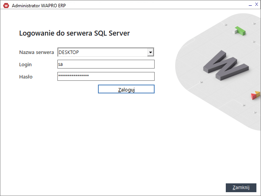
Task: Minimize the Administrator WAPRO ERP window
Action: coord(250,5)
